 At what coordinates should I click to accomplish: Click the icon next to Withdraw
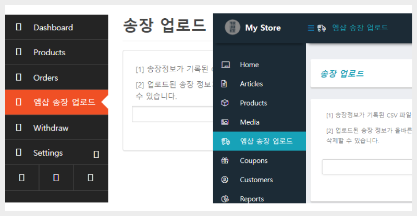pyautogui.click(x=19, y=128)
